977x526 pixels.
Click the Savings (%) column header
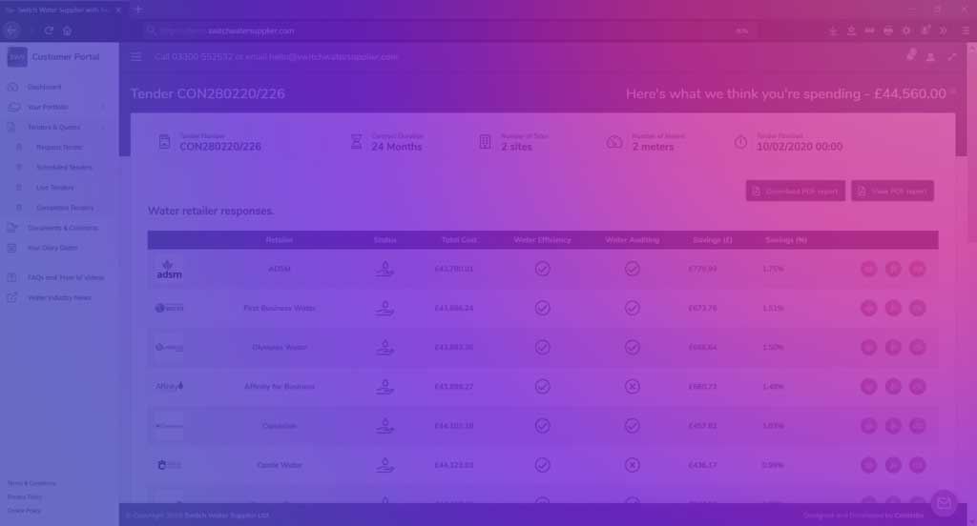786,240
